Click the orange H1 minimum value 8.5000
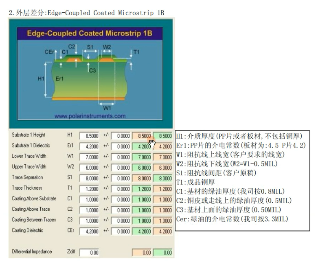 (x=142, y=136)
